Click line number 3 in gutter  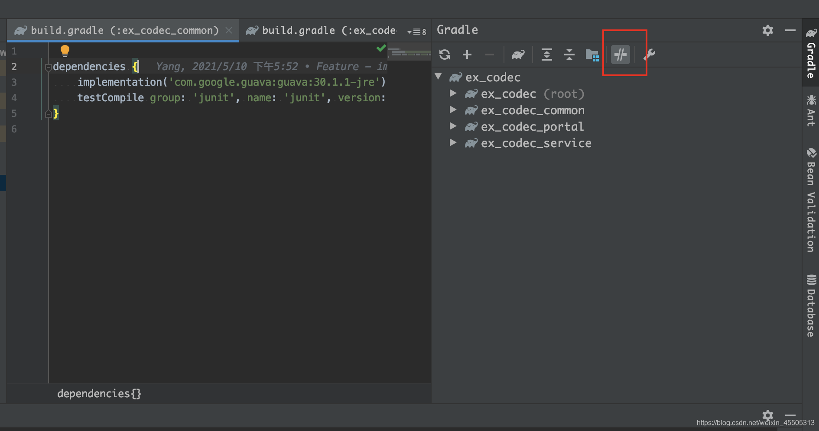(x=14, y=82)
